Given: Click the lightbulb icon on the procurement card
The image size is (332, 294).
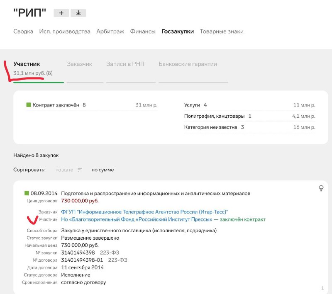Looking at the screenshot, I should pos(321,188).
